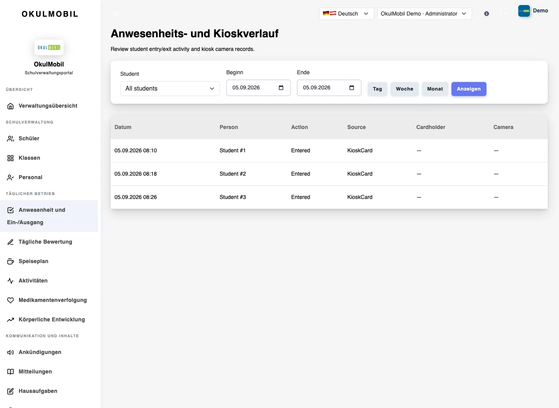Select Mitteilungen in the sidebar
Screen dimensions: 559x408
[49, 371]
